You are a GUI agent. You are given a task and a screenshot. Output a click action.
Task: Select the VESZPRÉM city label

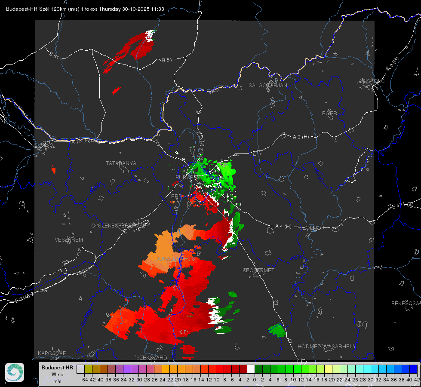pos(69,240)
